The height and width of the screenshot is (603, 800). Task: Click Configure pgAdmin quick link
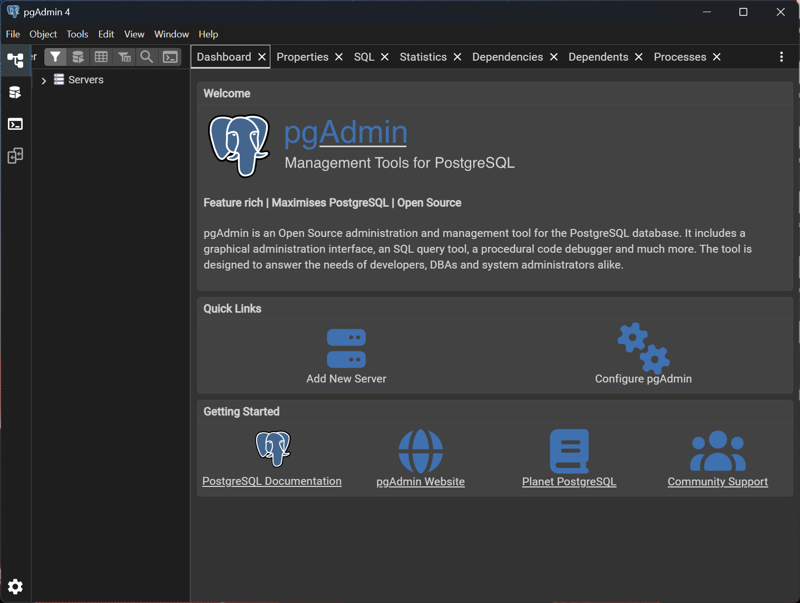[643, 378]
